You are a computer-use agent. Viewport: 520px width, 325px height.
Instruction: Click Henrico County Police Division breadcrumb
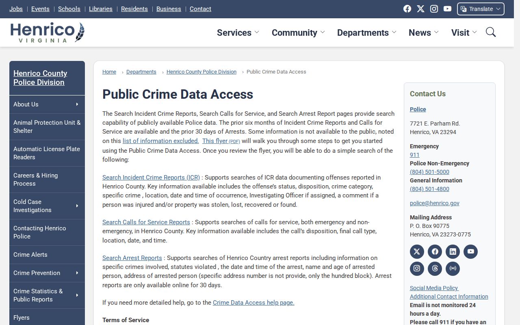coord(201,72)
